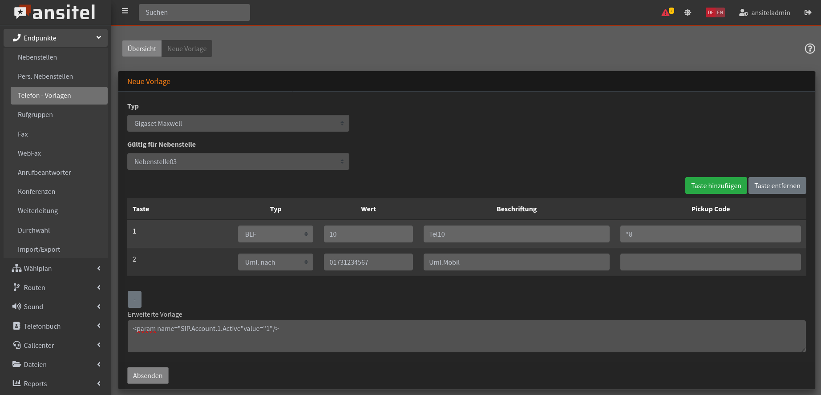The height and width of the screenshot is (395, 821).
Task: Switch language to EN
Action: [x=720, y=12]
